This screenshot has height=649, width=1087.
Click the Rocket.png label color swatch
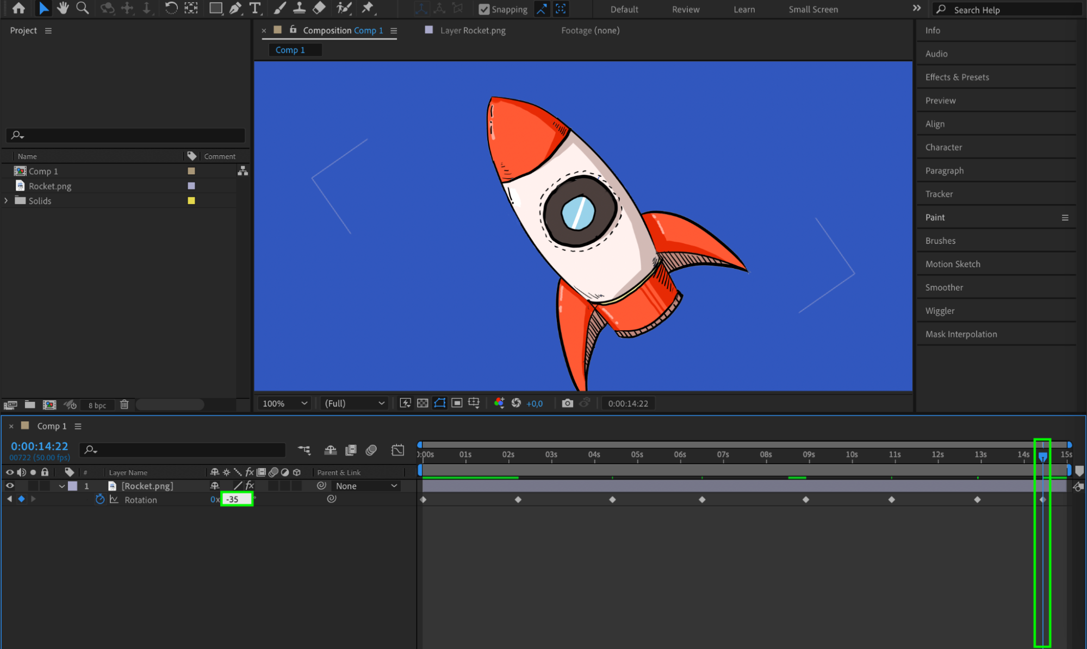(x=191, y=186)
